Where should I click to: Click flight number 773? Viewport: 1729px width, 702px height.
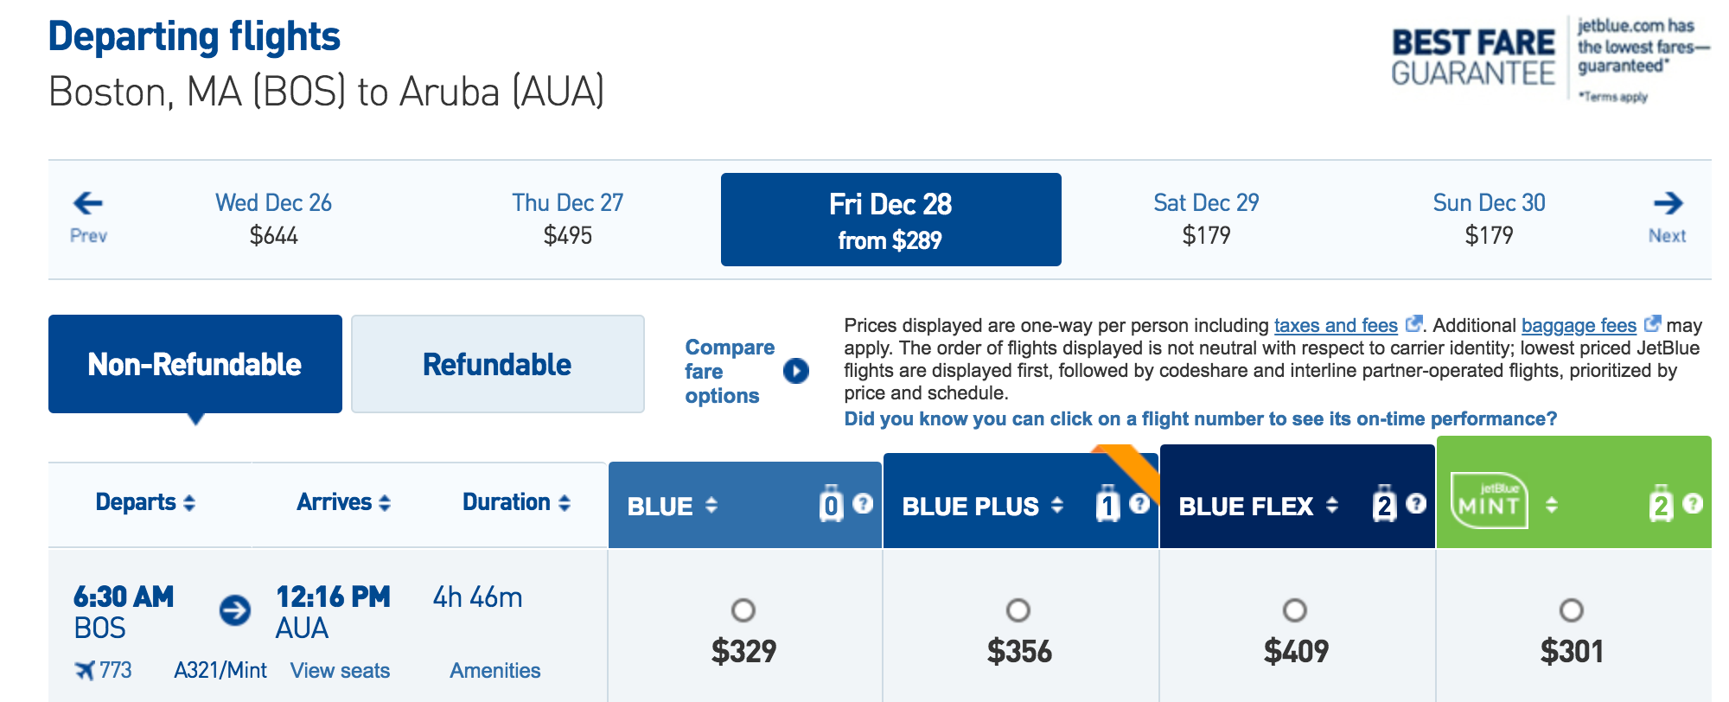point(114,670)
